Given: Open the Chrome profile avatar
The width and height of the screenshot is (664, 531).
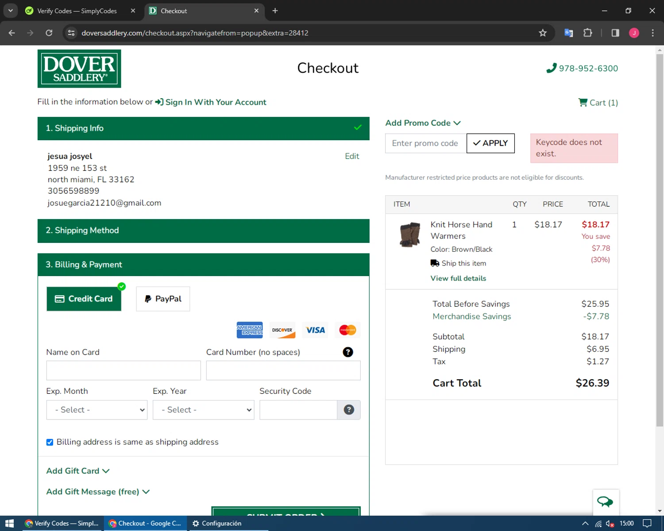Looking at the screenshot, I should [x=634, y=33].
